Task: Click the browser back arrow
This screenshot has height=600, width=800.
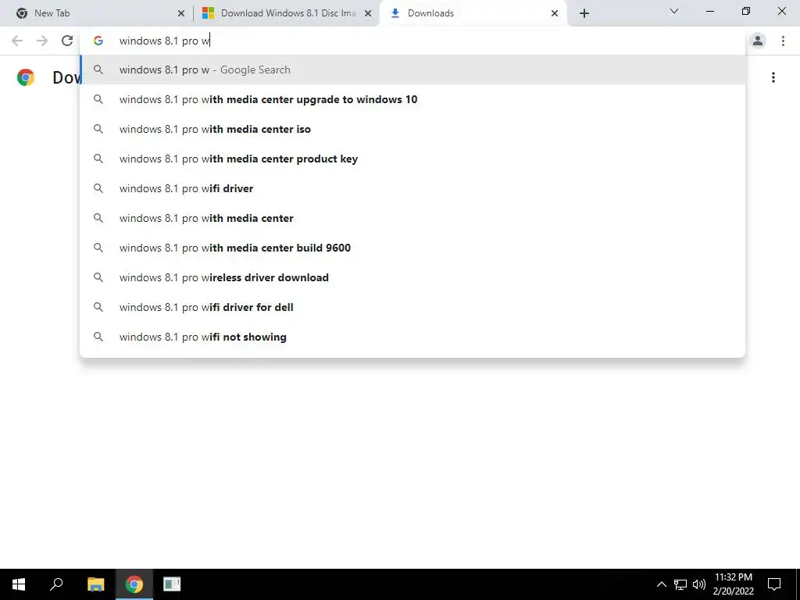Action: tap(17, 41)
